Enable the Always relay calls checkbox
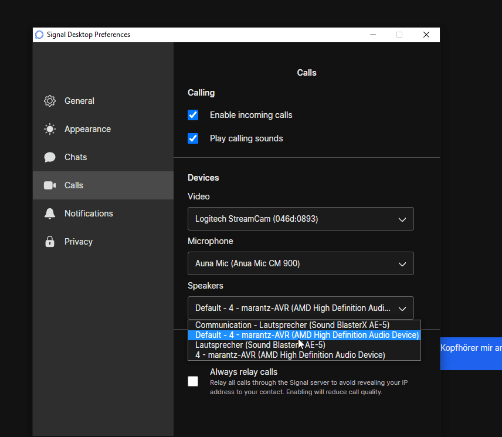 point(193,381)
